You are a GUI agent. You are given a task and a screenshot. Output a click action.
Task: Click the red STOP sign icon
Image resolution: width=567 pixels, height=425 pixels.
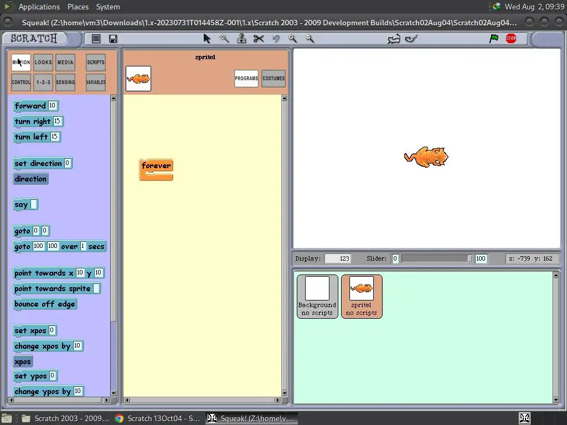tap(511, 38)
